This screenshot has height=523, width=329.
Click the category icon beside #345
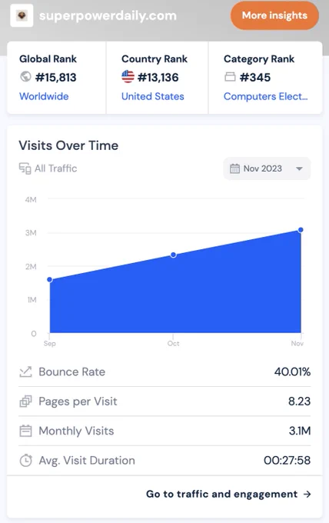[230, 77]
